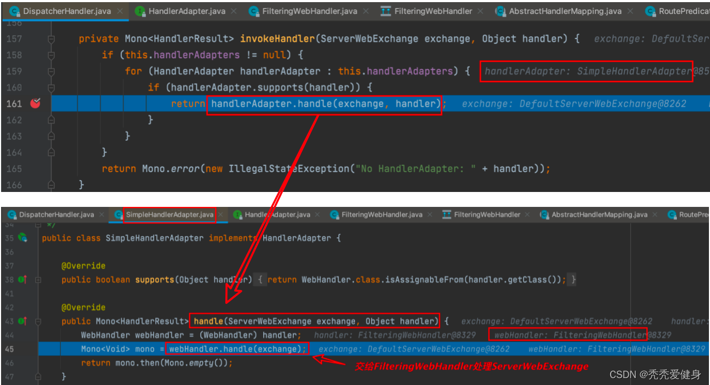
Task: Click the SimpleHandlerAdapter class name on line 35
Action: pos(155,238)
